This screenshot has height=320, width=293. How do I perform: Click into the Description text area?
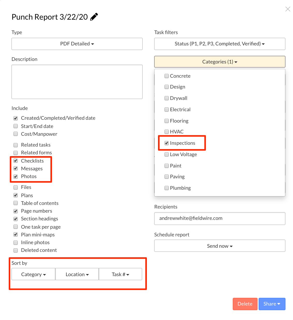coord(77,82)
